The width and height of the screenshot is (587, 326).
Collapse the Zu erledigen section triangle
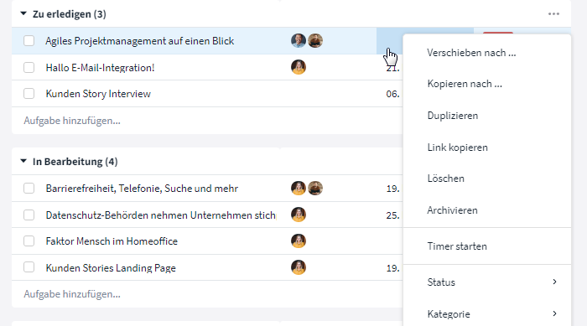23,14
